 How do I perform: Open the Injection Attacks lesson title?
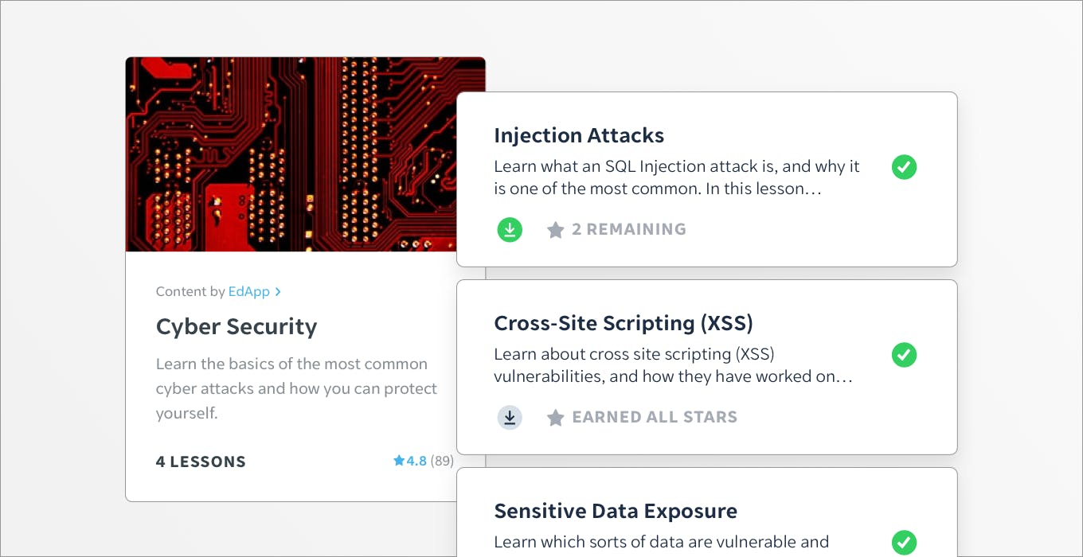579,135
